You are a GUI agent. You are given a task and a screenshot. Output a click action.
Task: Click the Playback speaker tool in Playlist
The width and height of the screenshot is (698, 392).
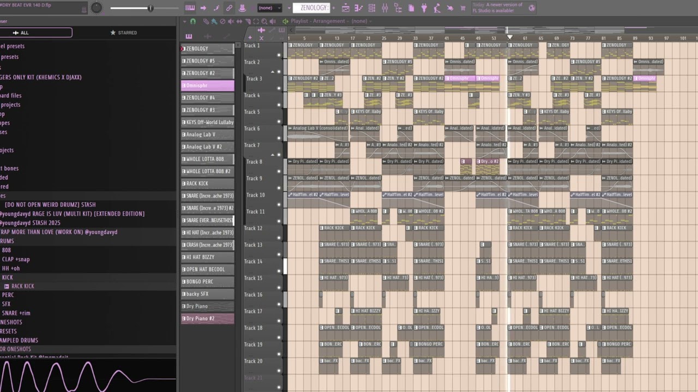click(272, 21)
